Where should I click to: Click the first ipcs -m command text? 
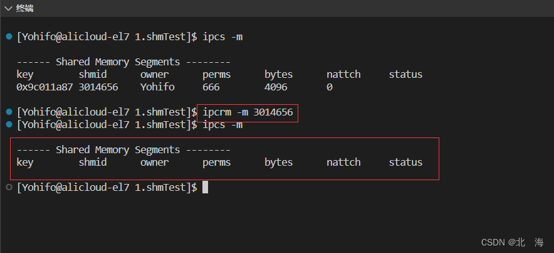click(222, 36)
